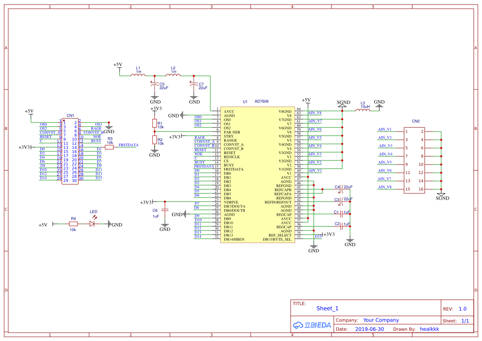The width and height of the screenshot is (482, 341).
Task: Click resistor R3 beside FRSTDATA label
Action: 109,147
